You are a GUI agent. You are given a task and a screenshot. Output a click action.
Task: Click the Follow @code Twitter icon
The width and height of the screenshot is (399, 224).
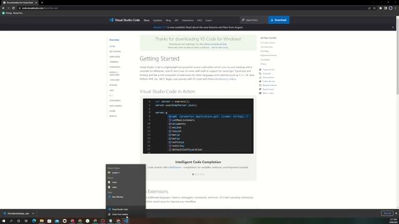(260, 82)
